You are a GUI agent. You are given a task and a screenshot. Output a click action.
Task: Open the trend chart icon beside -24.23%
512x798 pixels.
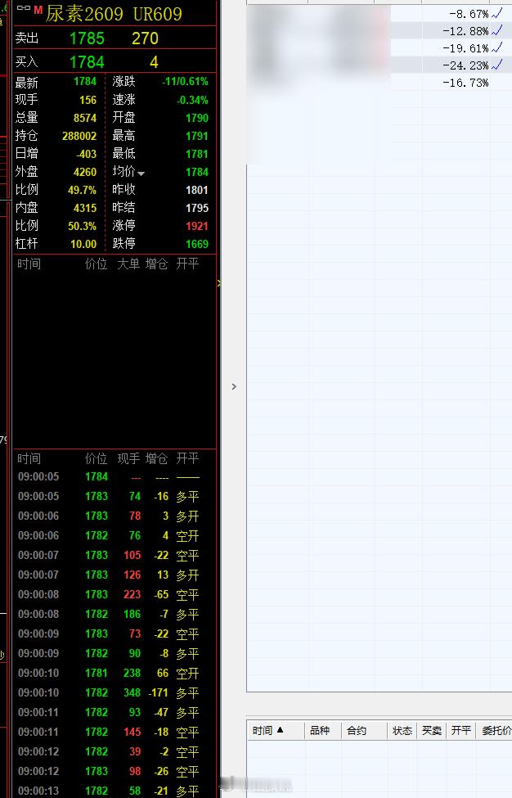[x=496, y=65]
